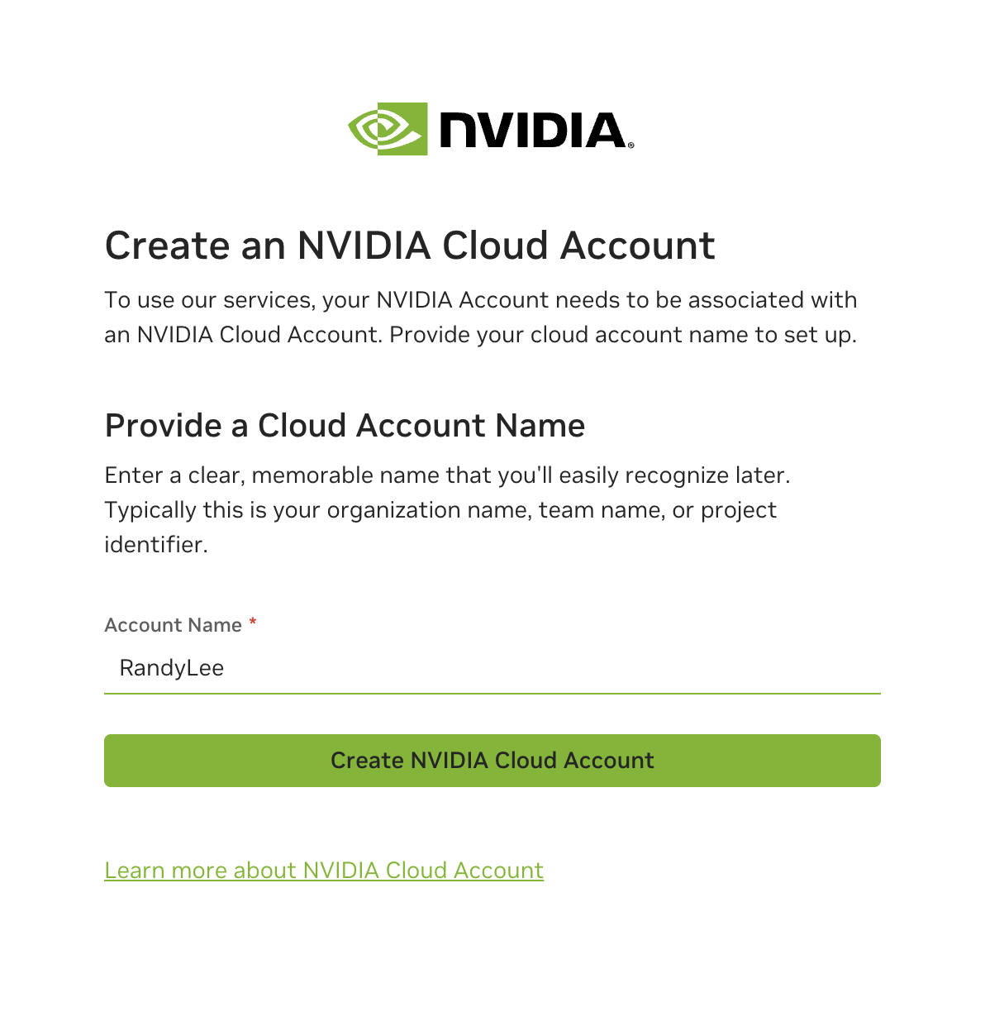Image resolution: width=985 pixels, height=1012 pixels.
Task: Click the line starting 'Typically this is your organization'
Action: click(x=440, y=510)
